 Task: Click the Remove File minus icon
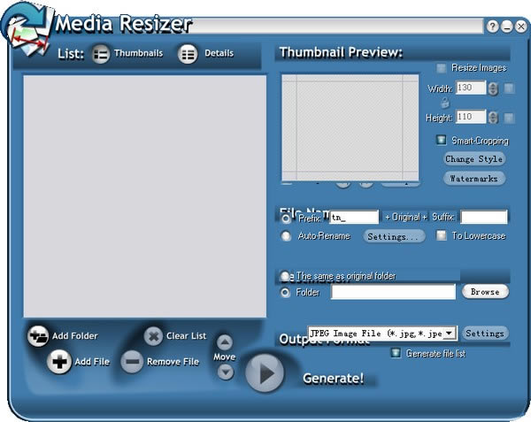132,362
